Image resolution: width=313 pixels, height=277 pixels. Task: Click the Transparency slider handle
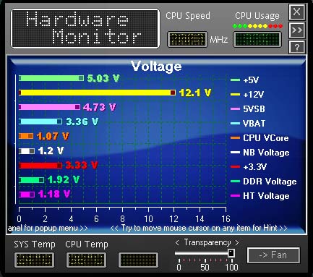(231, 253)
